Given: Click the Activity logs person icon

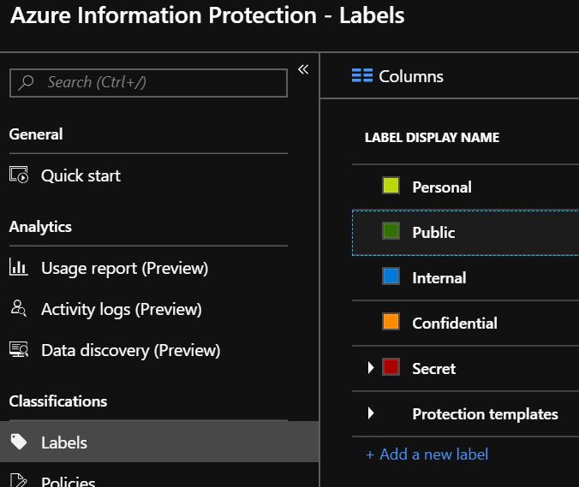Looking at the screenshot, I should click(19, 309).
